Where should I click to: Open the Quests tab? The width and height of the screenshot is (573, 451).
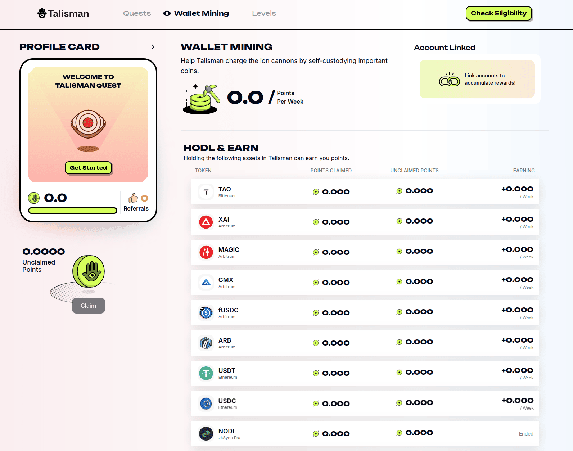pos(137,13)
